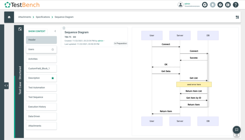The height and width of the screenshot is (140, 245).
Task: Open the dashboard widgets icon in breadcrumb bar
Action: (237, 17)
